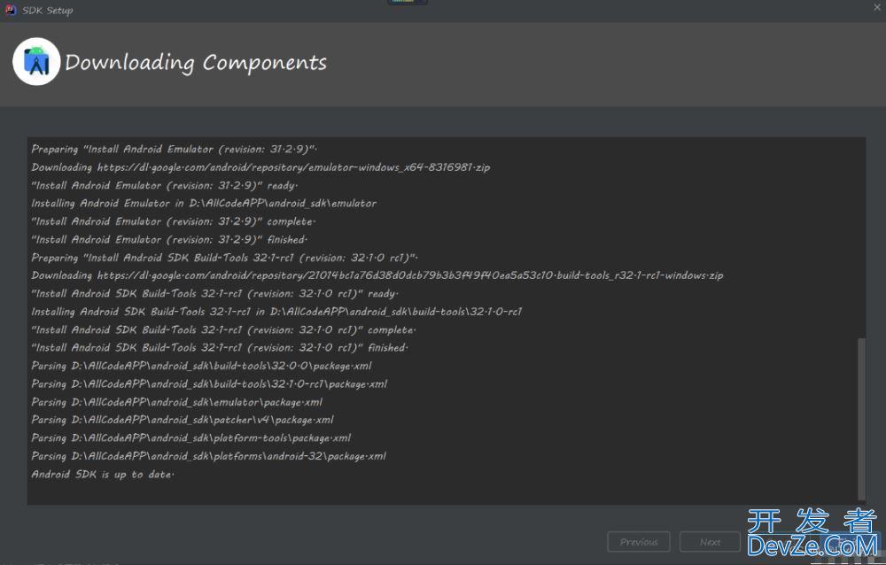
Task: Select the SDK Build-Tools "complete" line
Action: [x=224, y=330]
